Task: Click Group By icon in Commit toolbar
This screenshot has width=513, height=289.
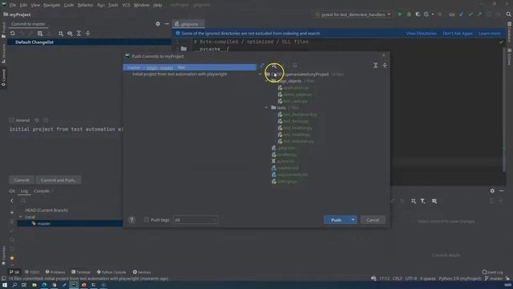Action: click(61, 34)
